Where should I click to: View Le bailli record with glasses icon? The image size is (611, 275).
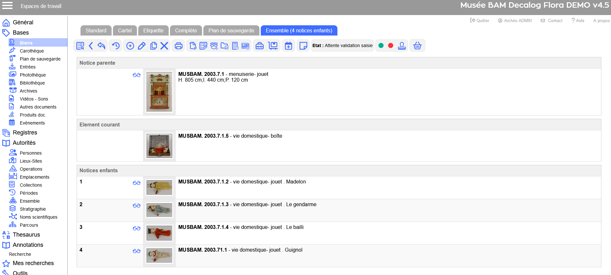click(x=137, y=228)
